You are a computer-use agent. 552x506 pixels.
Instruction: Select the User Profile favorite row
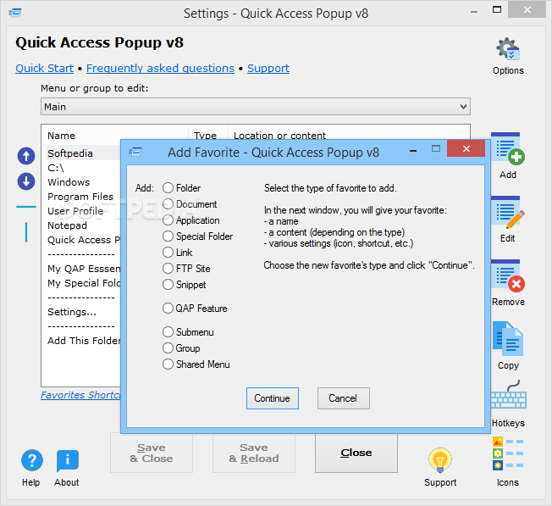click(81, 211)
